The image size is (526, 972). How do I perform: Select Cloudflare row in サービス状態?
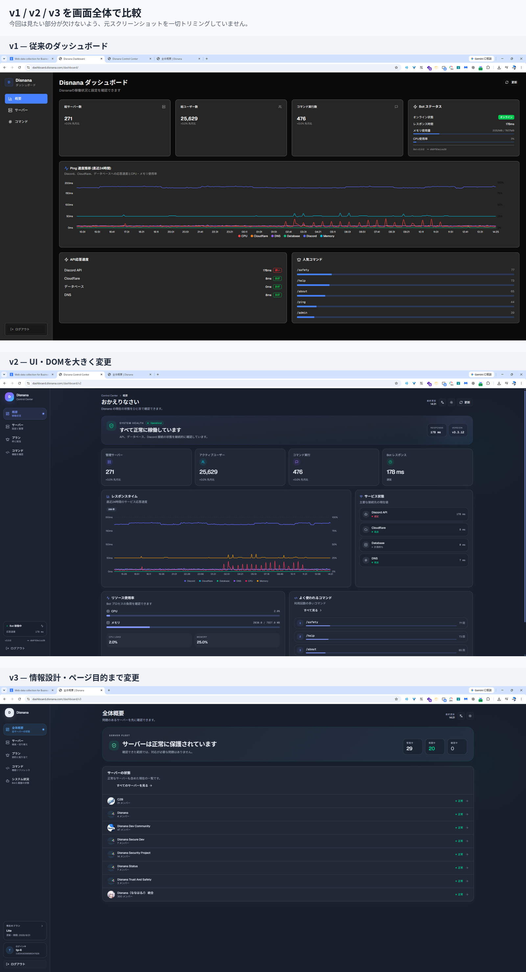[x=414, y=530]
